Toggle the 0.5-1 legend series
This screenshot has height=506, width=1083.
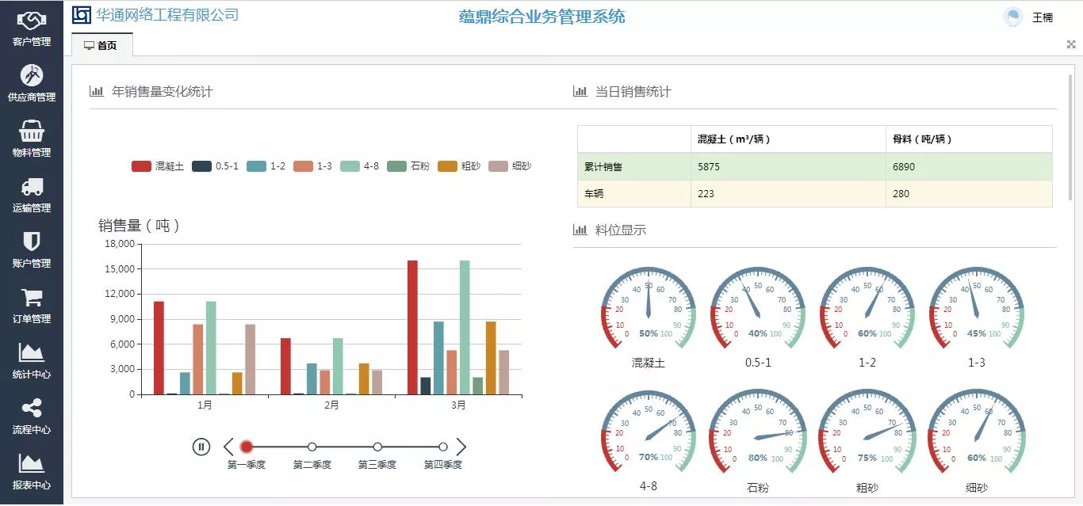pyautogui.click(x=216, y=166)
